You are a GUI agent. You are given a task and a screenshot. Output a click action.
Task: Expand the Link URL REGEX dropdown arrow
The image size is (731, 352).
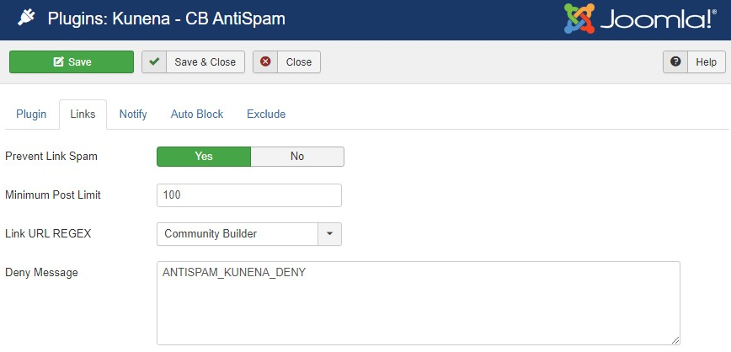pos(329,233)
